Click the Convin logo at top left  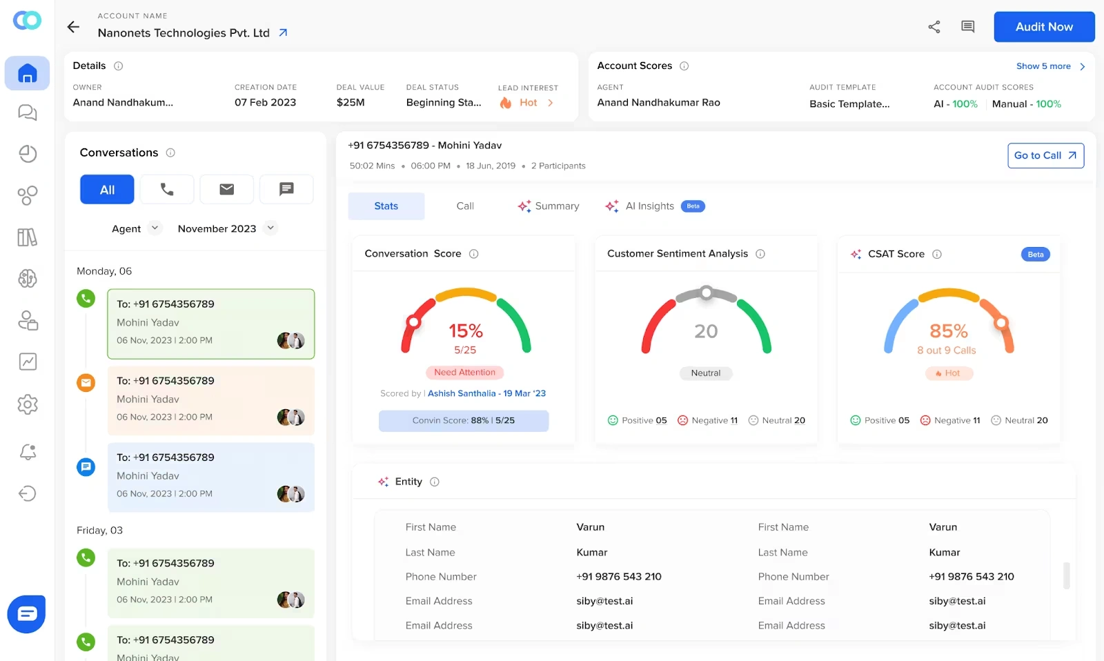27,21
